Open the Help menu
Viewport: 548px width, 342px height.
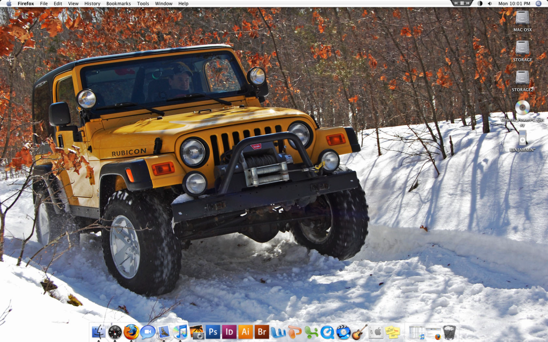click(183, 4)
